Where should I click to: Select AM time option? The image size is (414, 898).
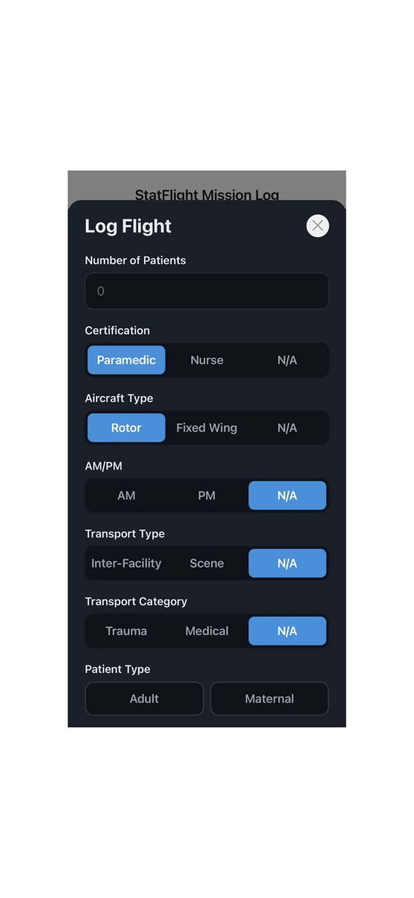(126, 496)
